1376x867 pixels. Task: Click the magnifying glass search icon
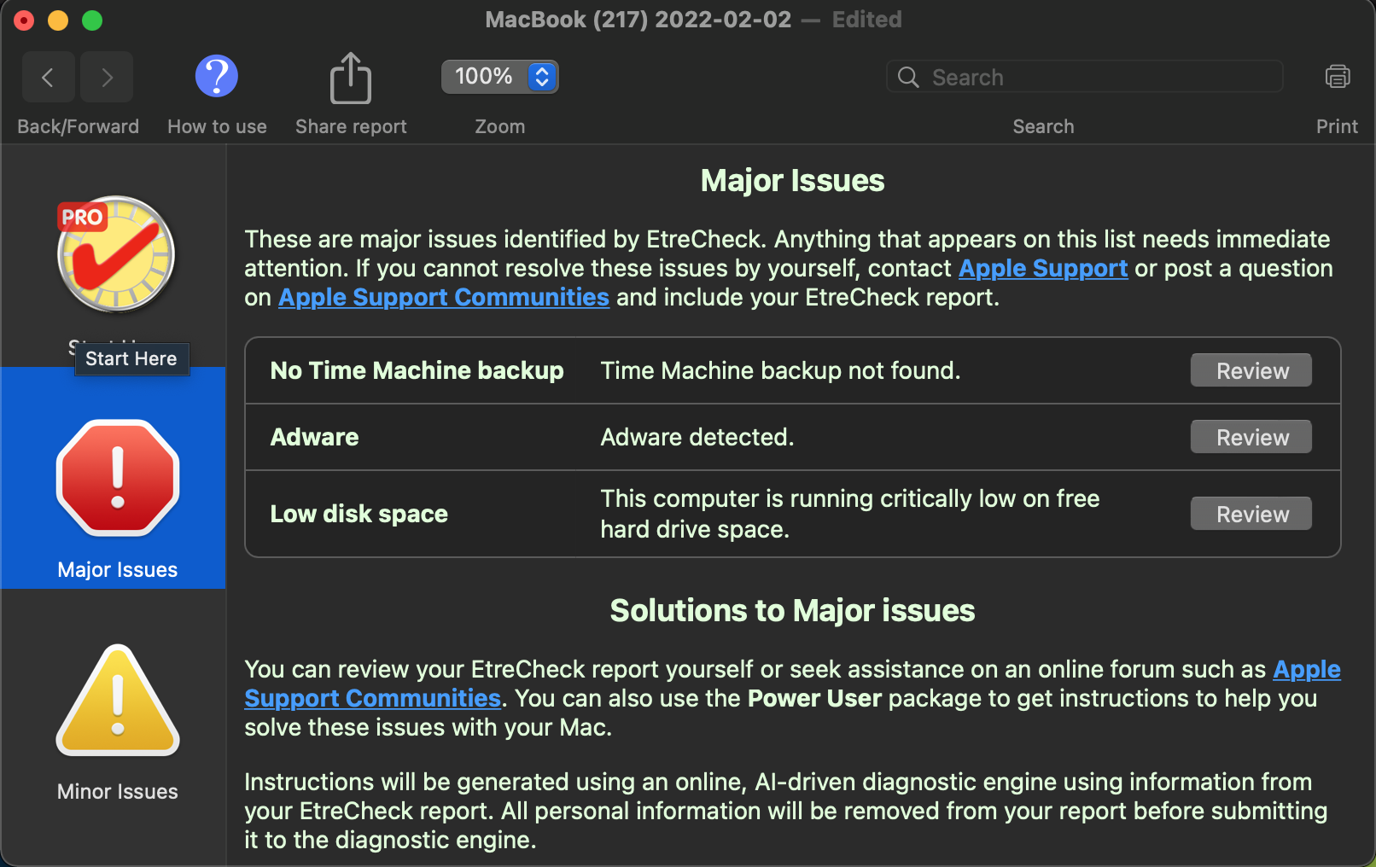[908, 78]
